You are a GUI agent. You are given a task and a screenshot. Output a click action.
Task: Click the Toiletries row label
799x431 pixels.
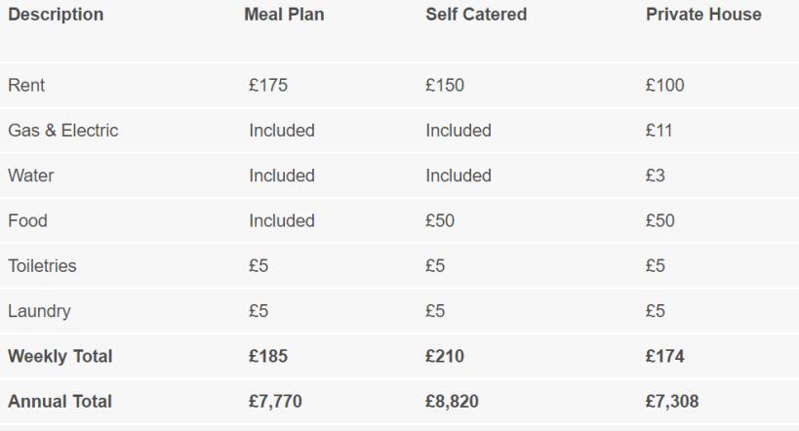pyautogui.click(x=40, y=266)
